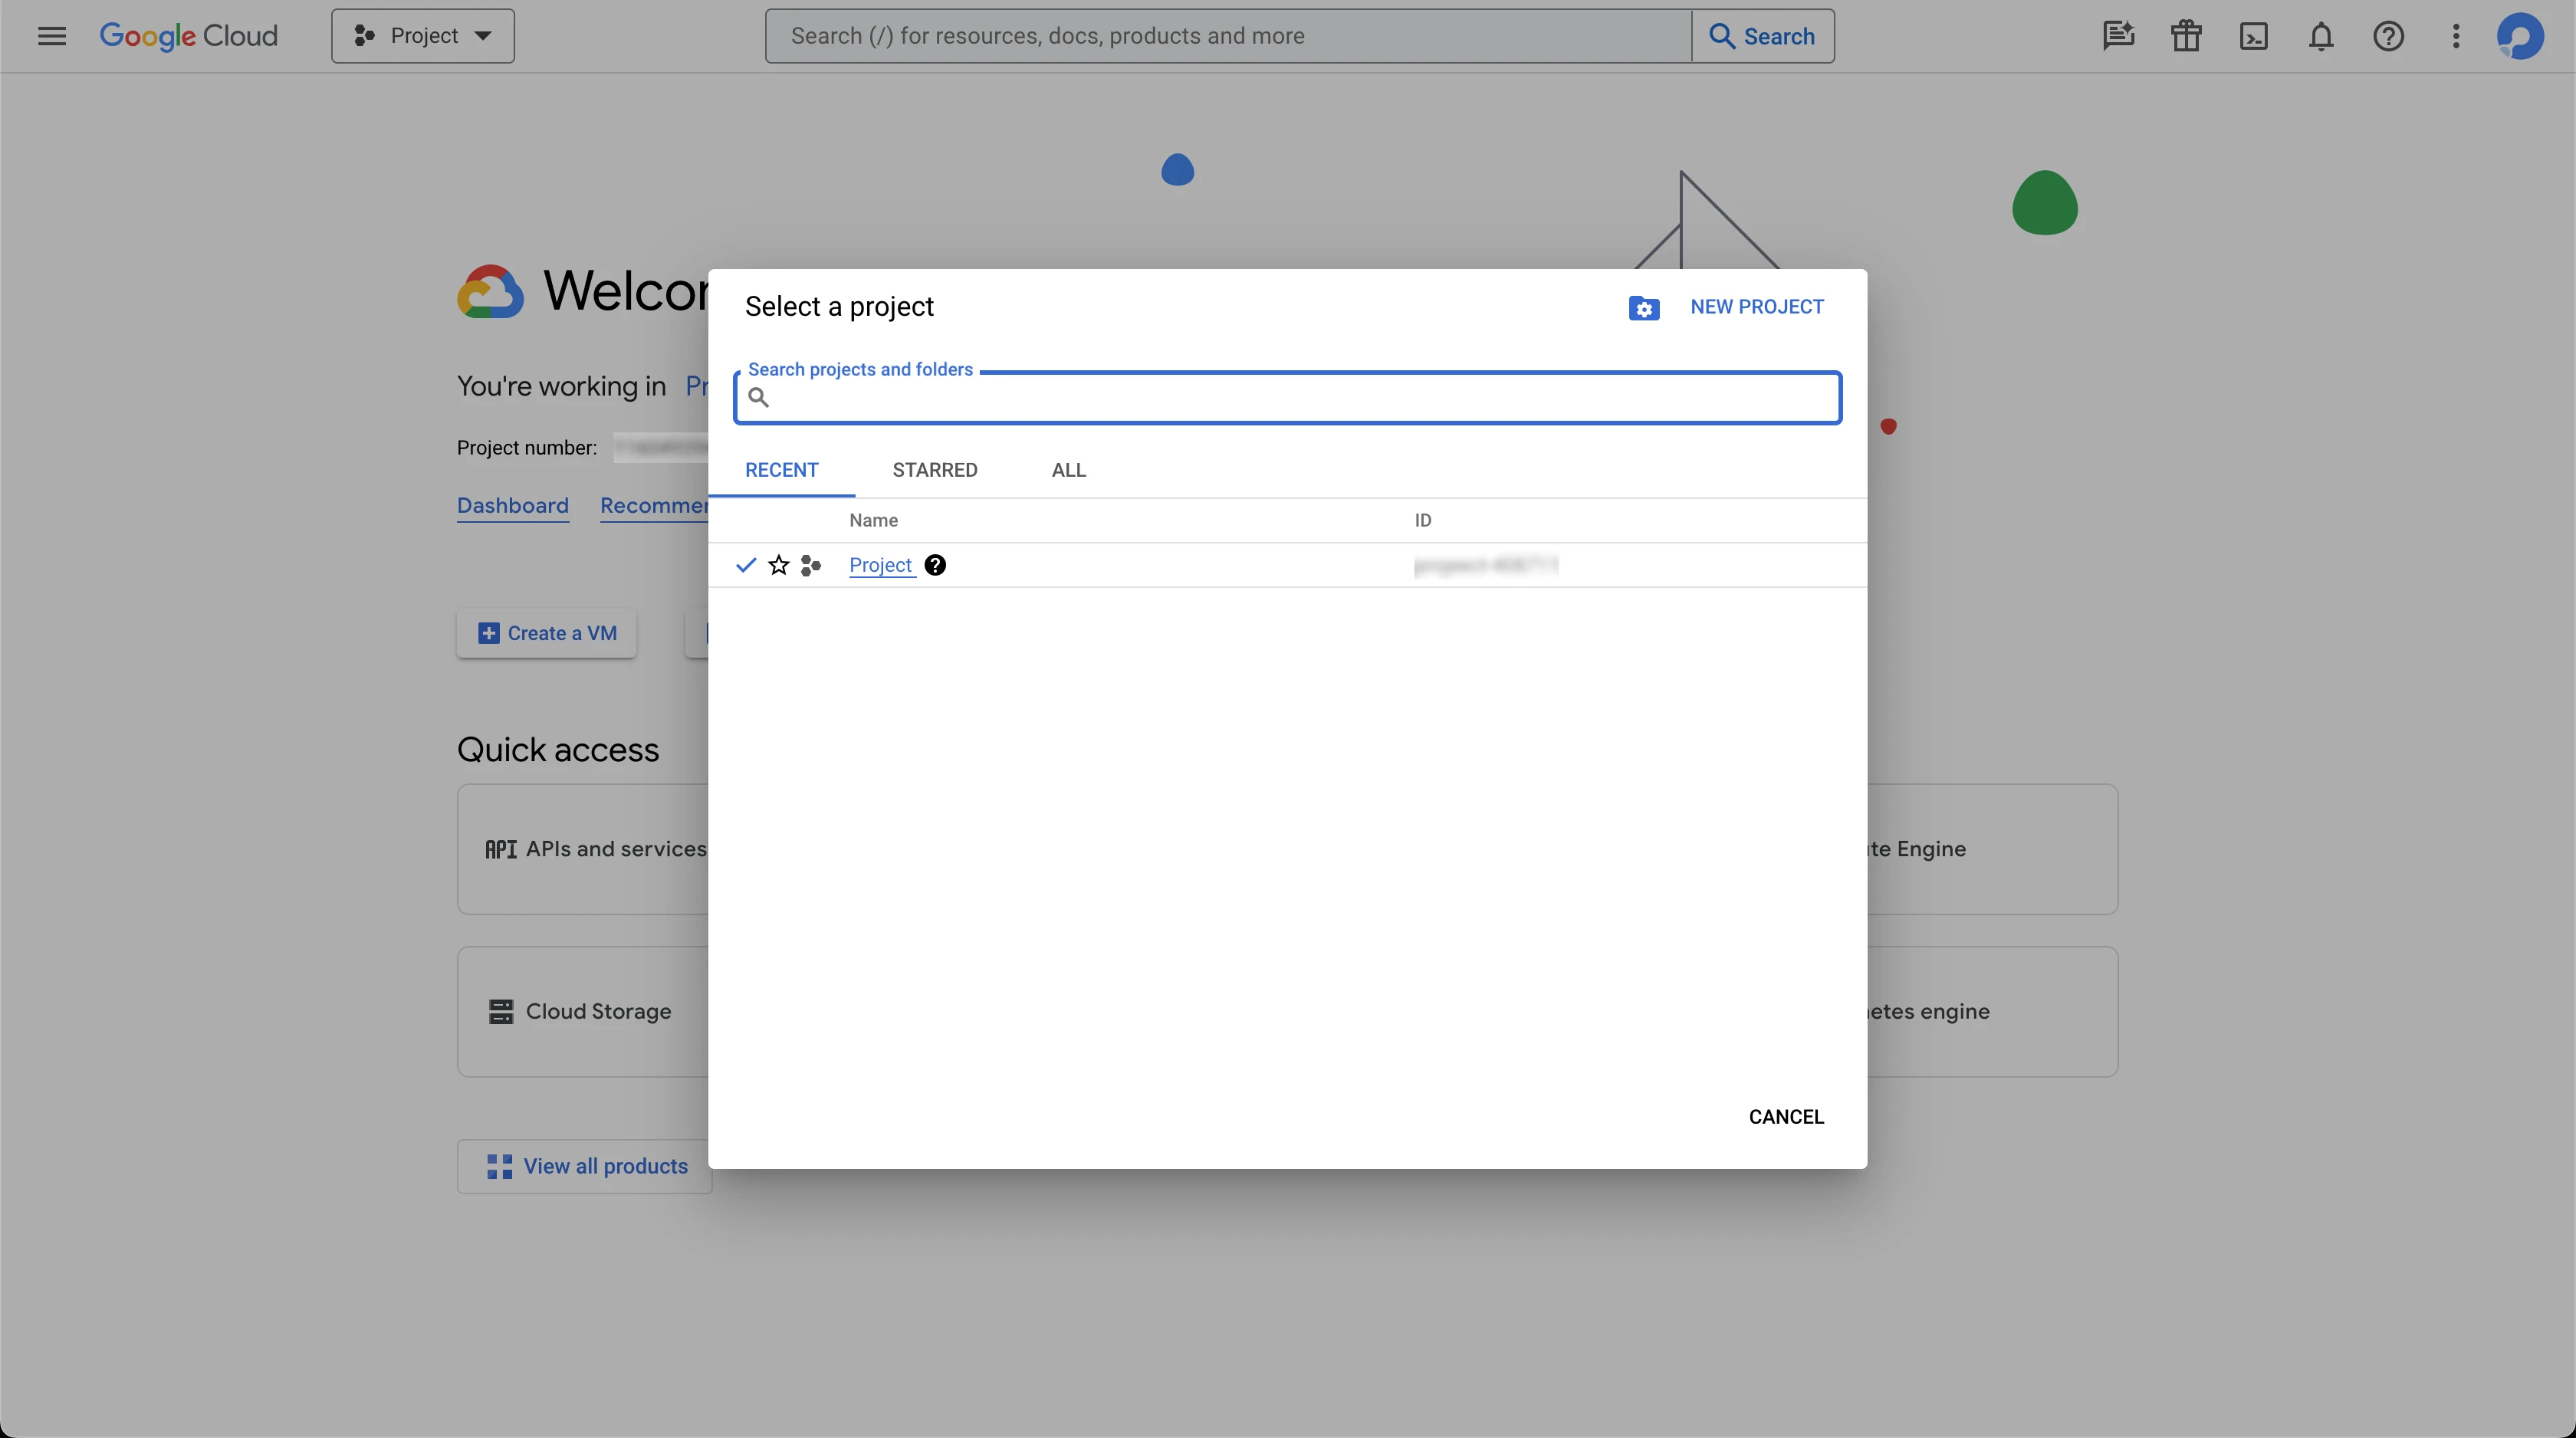Switch to the RECENT tab

[x=782, y=470]
